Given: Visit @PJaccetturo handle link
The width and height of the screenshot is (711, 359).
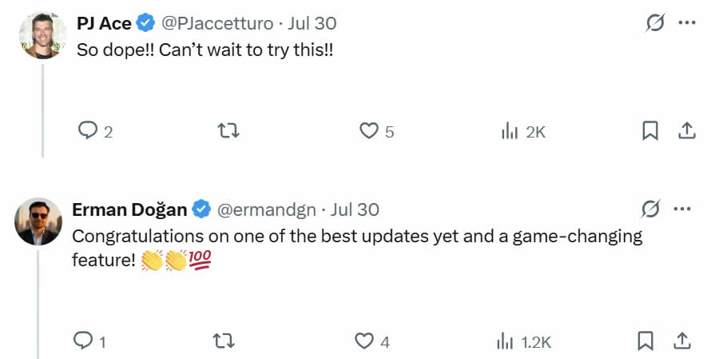Looking at the screenshot, I should 217,23.
